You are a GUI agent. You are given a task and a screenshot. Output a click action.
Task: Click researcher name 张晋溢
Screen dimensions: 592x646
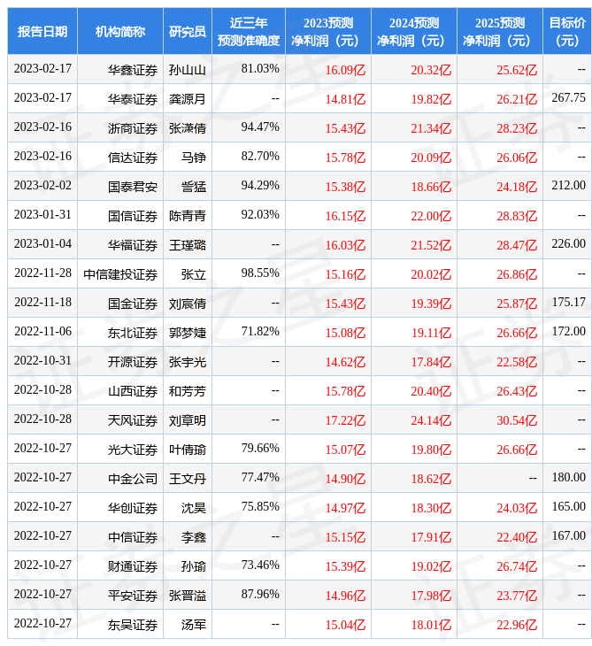[188, 596]
